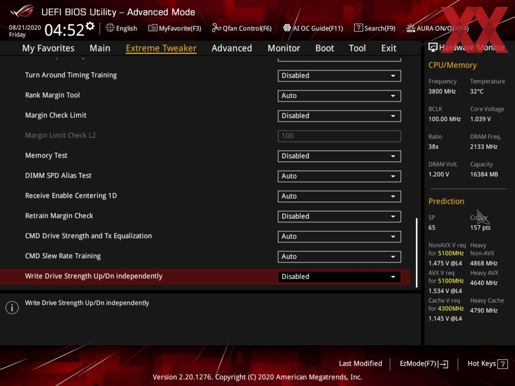Image resolution: width=515 pixels, height=386 pixels.
Task: Click the info icon in help pane
Action: pyautogui.click(x=12, y=307)
